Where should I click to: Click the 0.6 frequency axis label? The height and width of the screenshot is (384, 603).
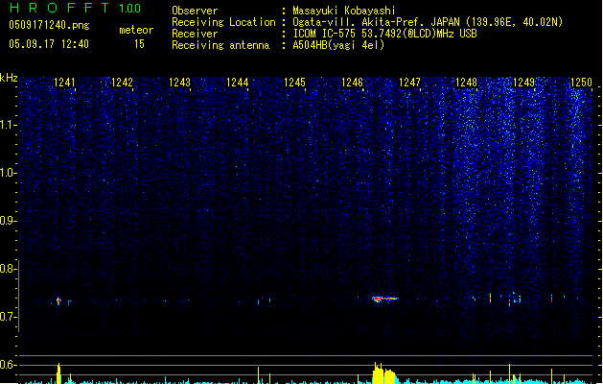(x=8, y=365)
